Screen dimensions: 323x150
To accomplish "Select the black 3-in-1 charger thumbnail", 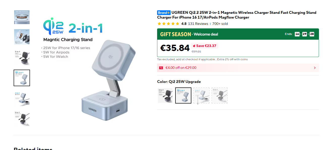I will click(x=22, y=119).
